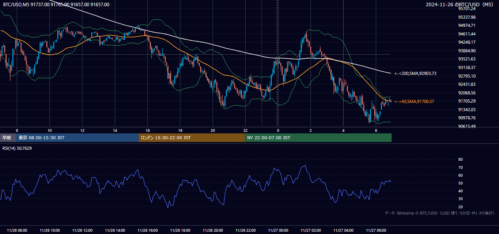
Task: Click hour label 16 under the price chart
Action: (x=148, y=130)
